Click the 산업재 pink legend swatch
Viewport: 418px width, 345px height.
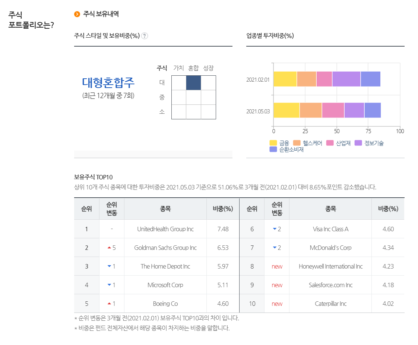pos(330,143)
